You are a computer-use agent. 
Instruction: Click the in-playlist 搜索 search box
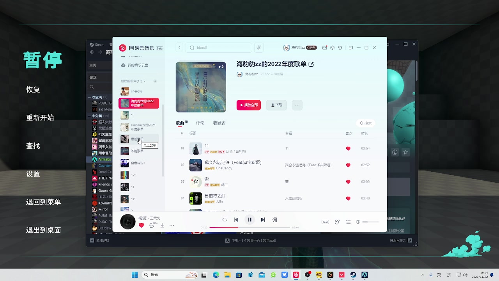(x=366, y=123)
